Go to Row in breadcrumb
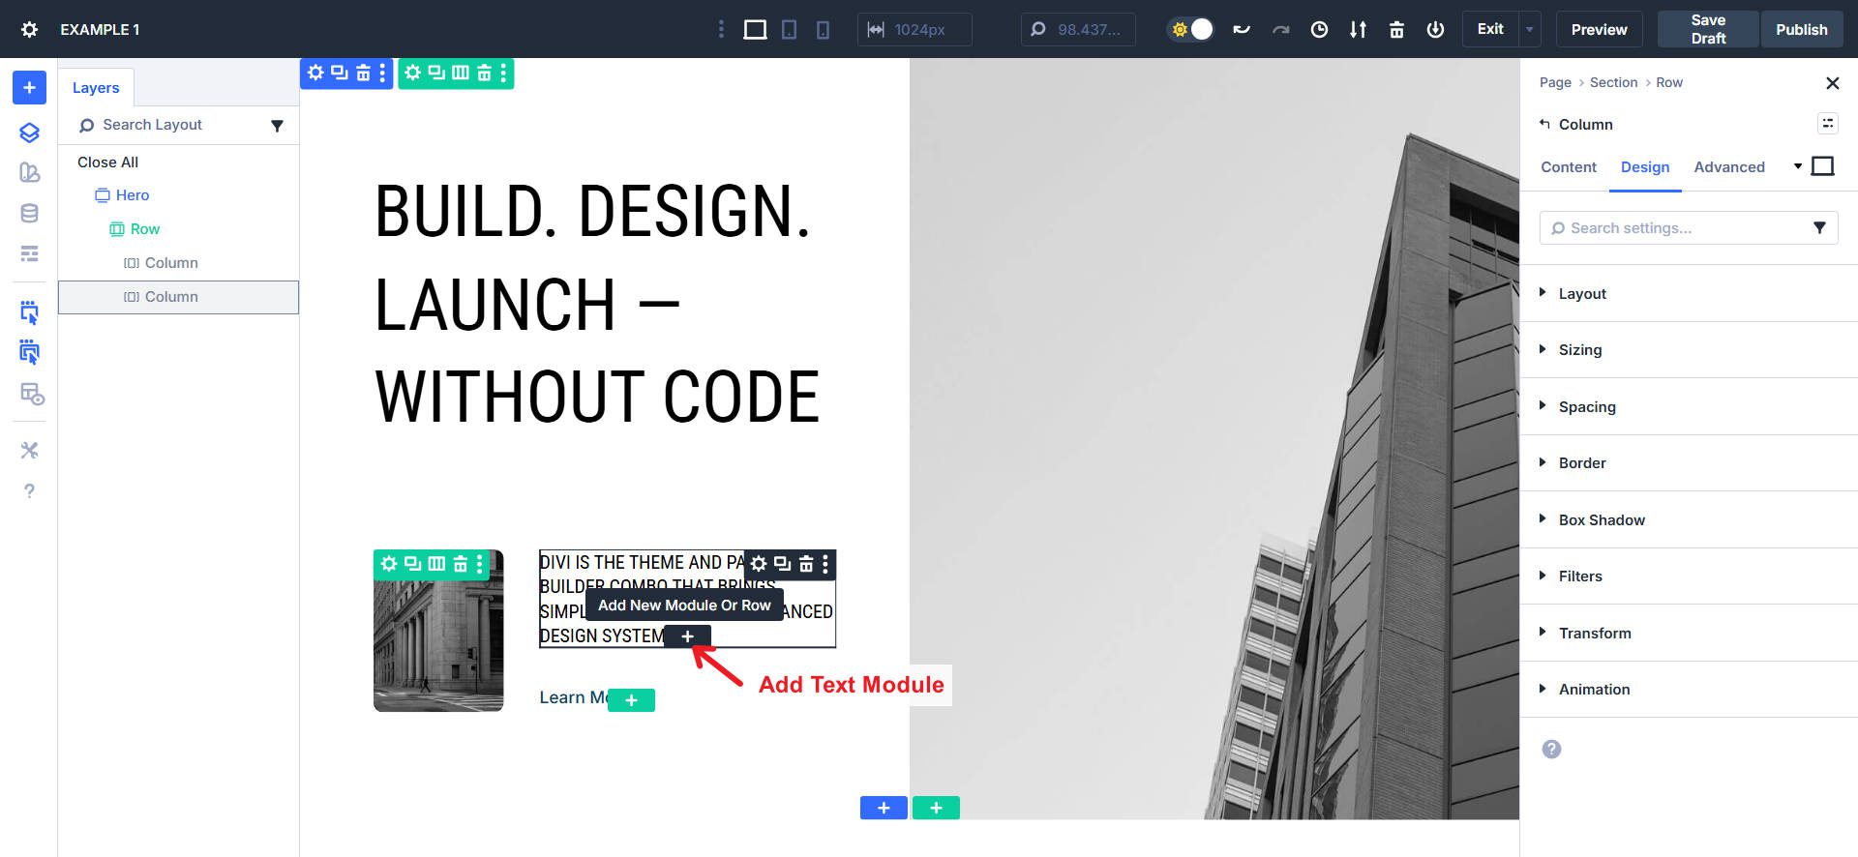This screenshot has width=1858, height=857. pyautogui.click(x=1669, y=82)
